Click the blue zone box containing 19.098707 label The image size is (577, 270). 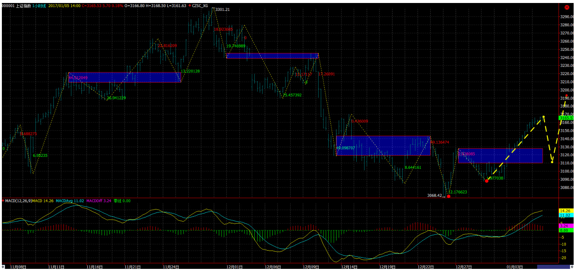click(383, 146)
